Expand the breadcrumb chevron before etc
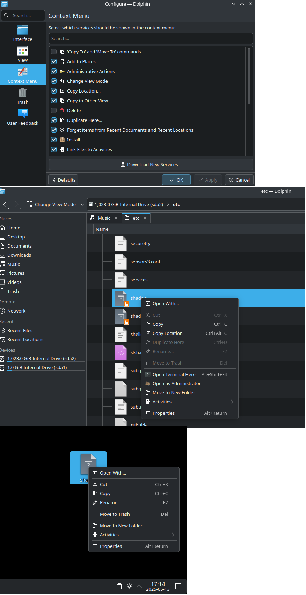This screenshot has width=306, height=595. pyautogui.click(x=168, y=204)
